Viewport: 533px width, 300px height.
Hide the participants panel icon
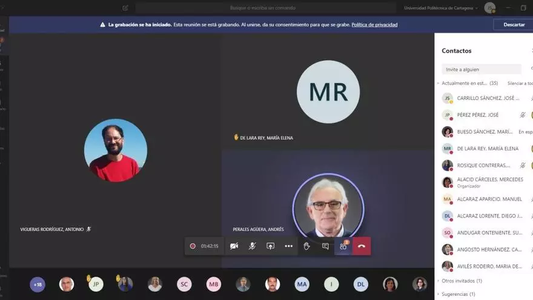[x=343, y=246]
